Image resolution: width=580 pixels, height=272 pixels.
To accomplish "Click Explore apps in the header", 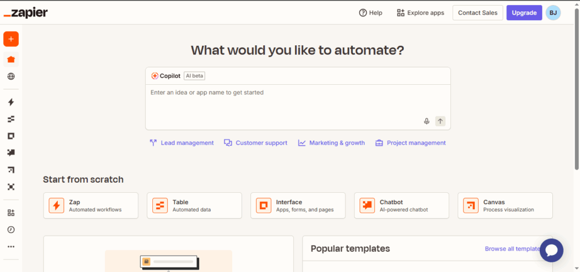I will click(x=420, y=12).
